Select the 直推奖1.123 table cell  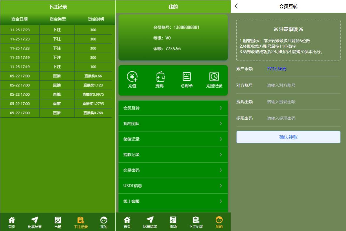(x=93, y=85)
